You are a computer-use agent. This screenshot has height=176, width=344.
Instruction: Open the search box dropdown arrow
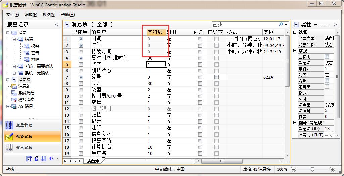286,25
